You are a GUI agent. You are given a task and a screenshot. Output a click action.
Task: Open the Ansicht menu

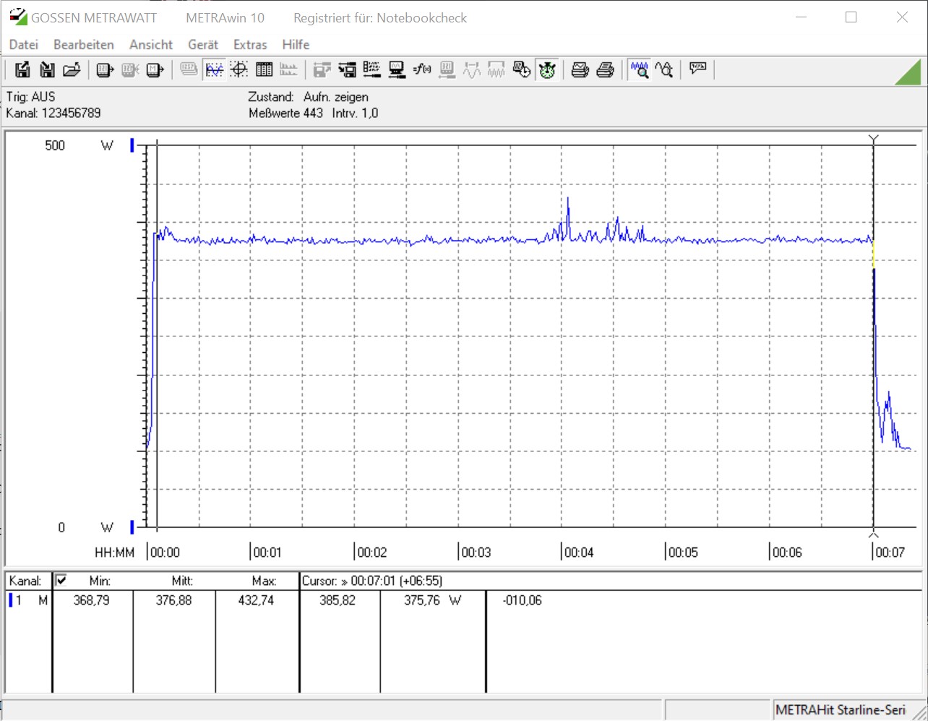click(151, 45)
